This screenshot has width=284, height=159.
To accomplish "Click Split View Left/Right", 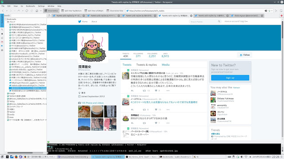I will (x=94, y=11).
